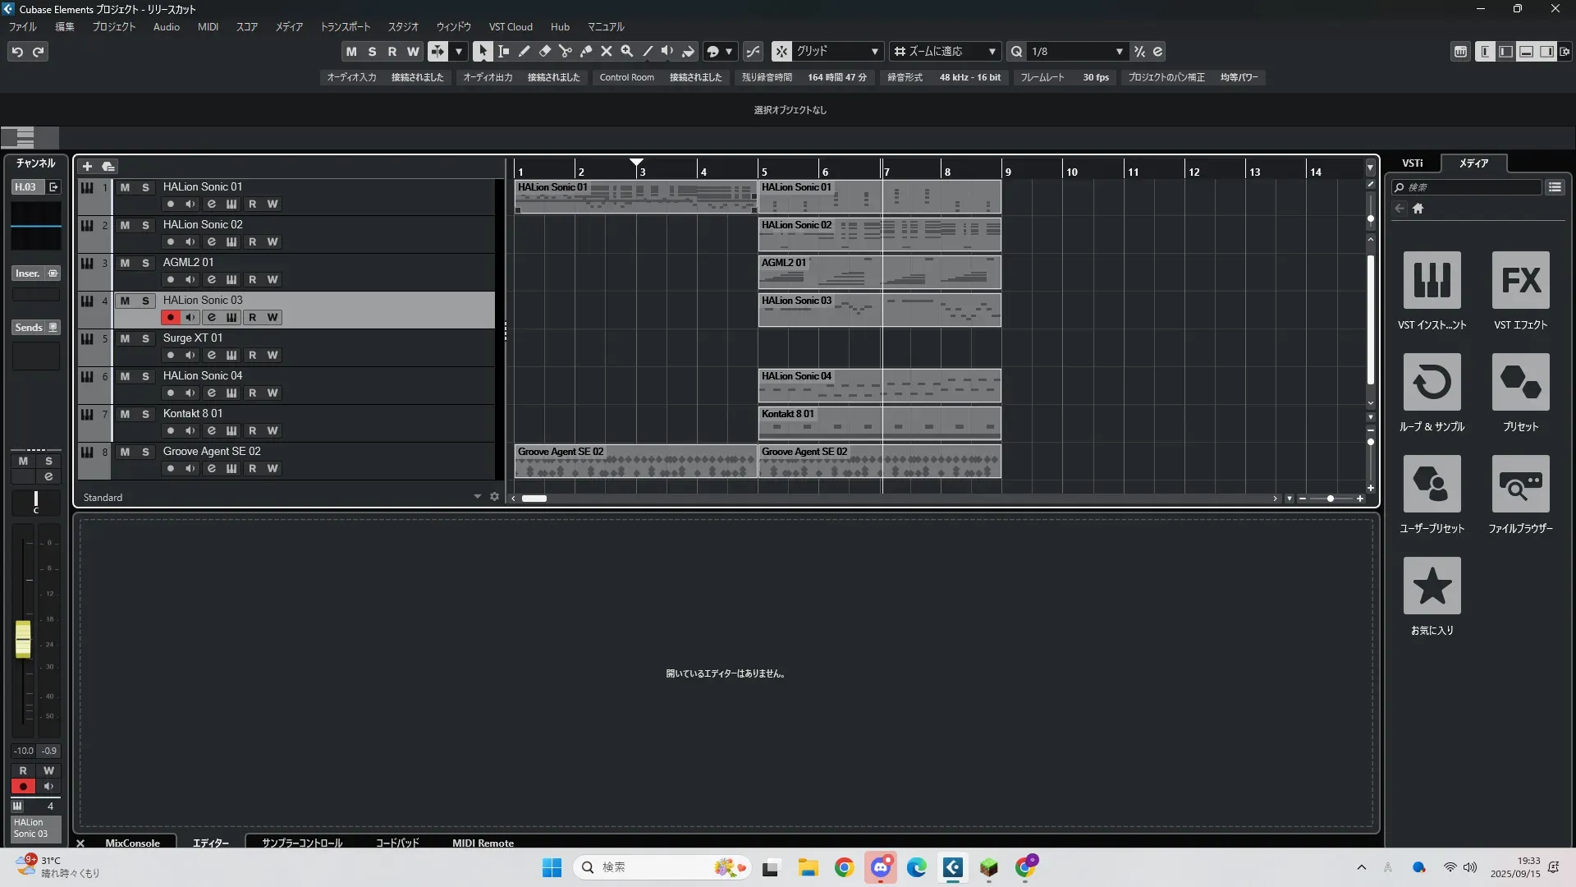Click the channel volume fader handle
Viewport: 1576px width, 887px height.
(23, 639)
